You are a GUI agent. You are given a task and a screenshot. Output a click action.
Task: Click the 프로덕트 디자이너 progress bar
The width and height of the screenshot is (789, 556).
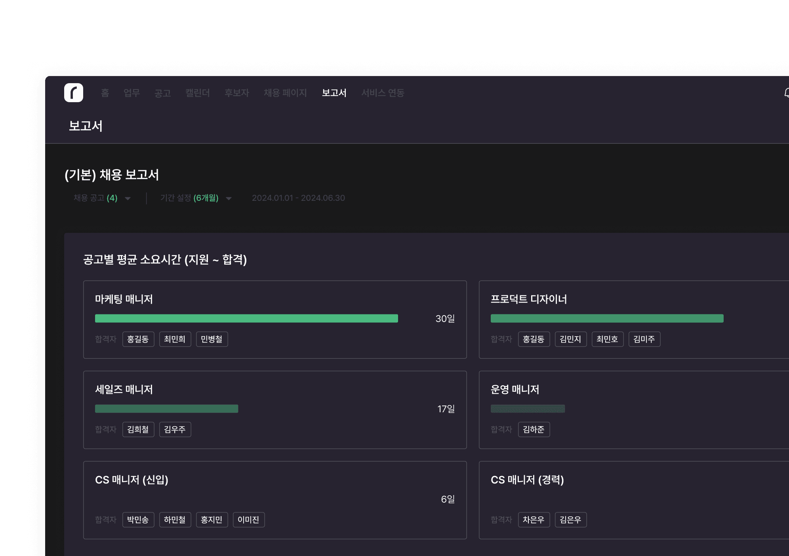607,318
